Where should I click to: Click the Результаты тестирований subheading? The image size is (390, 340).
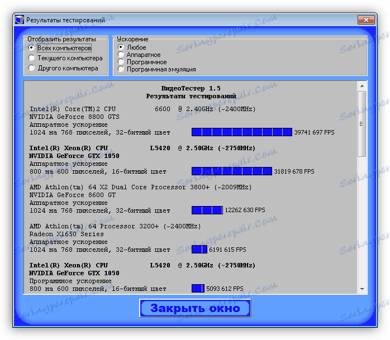(191, 96)
